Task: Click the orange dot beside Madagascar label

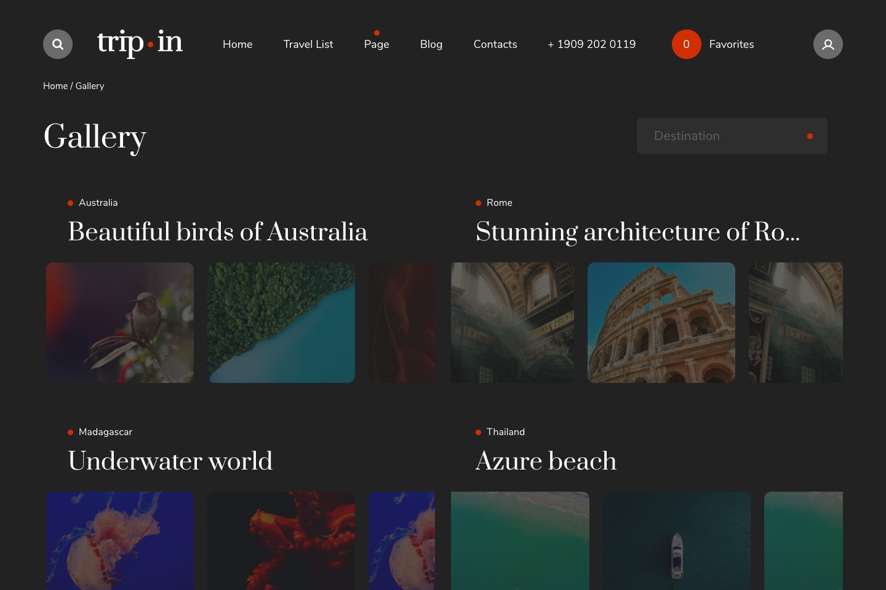Action: 70,432
